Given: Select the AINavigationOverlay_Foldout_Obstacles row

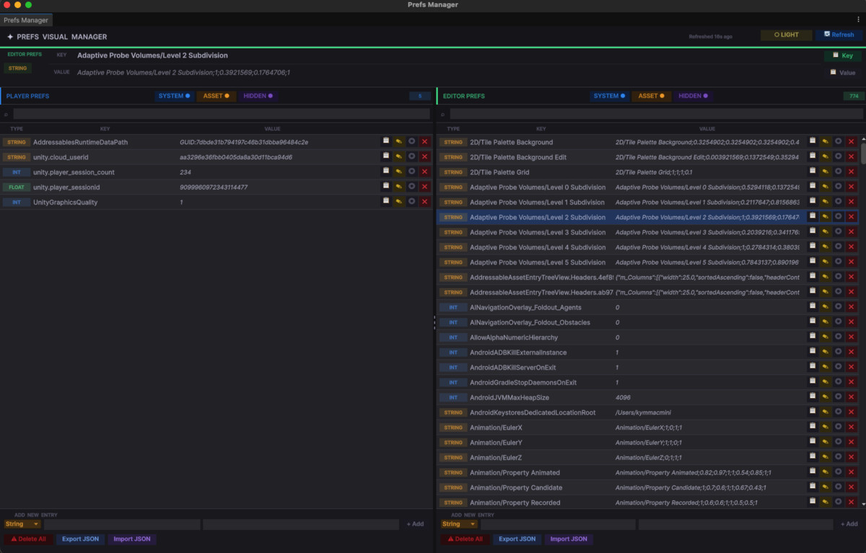Looking at the screenshot, I should coord(648,322).
